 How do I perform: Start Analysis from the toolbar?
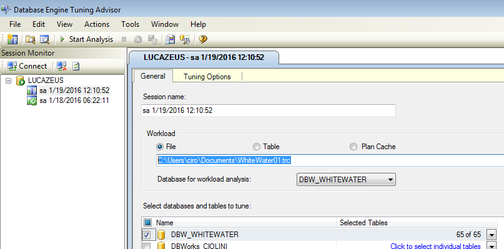coord(86,39)
